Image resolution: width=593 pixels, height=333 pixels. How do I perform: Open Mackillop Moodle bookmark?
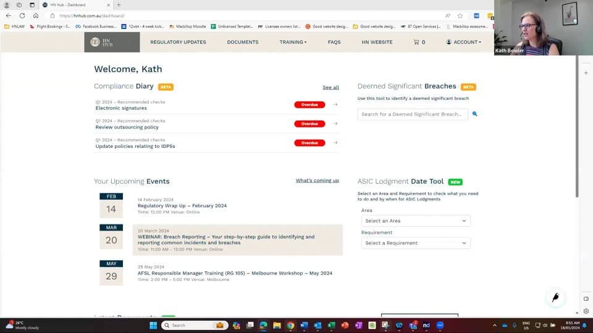(x=187, y=27)
